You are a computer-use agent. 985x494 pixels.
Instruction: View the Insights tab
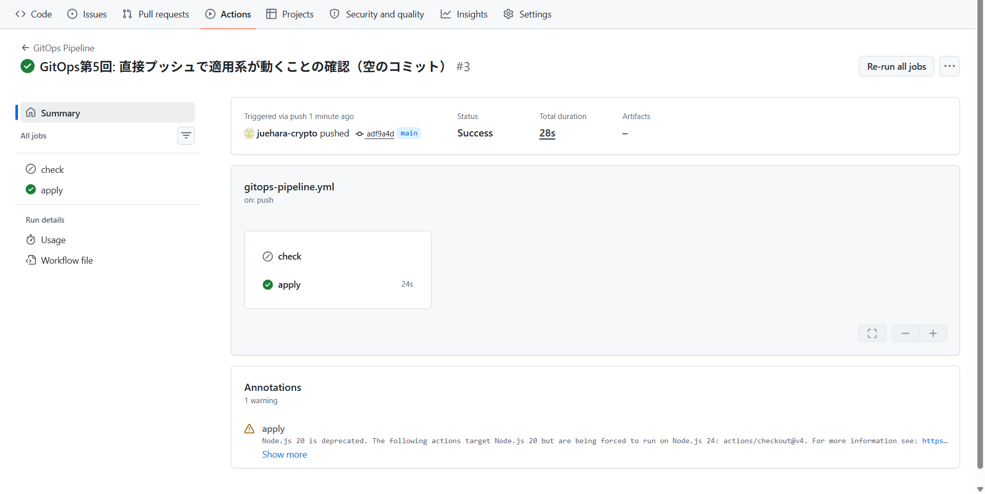tap(464, 14)
